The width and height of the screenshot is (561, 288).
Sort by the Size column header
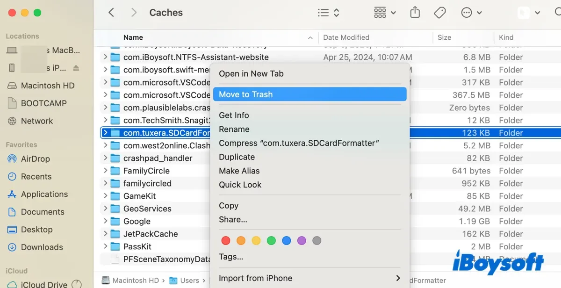pyautogui.click(x=445, y=37)
